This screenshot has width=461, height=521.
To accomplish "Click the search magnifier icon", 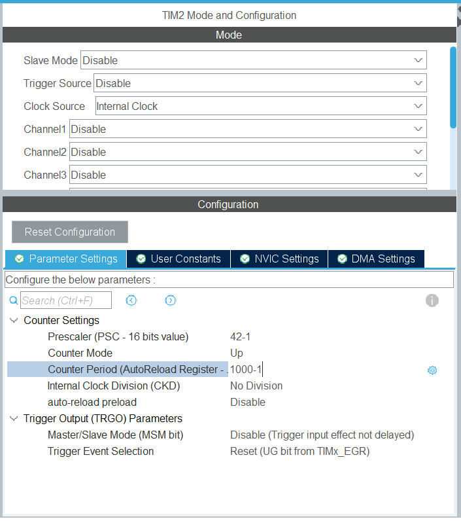I will (x=13, y=300).
